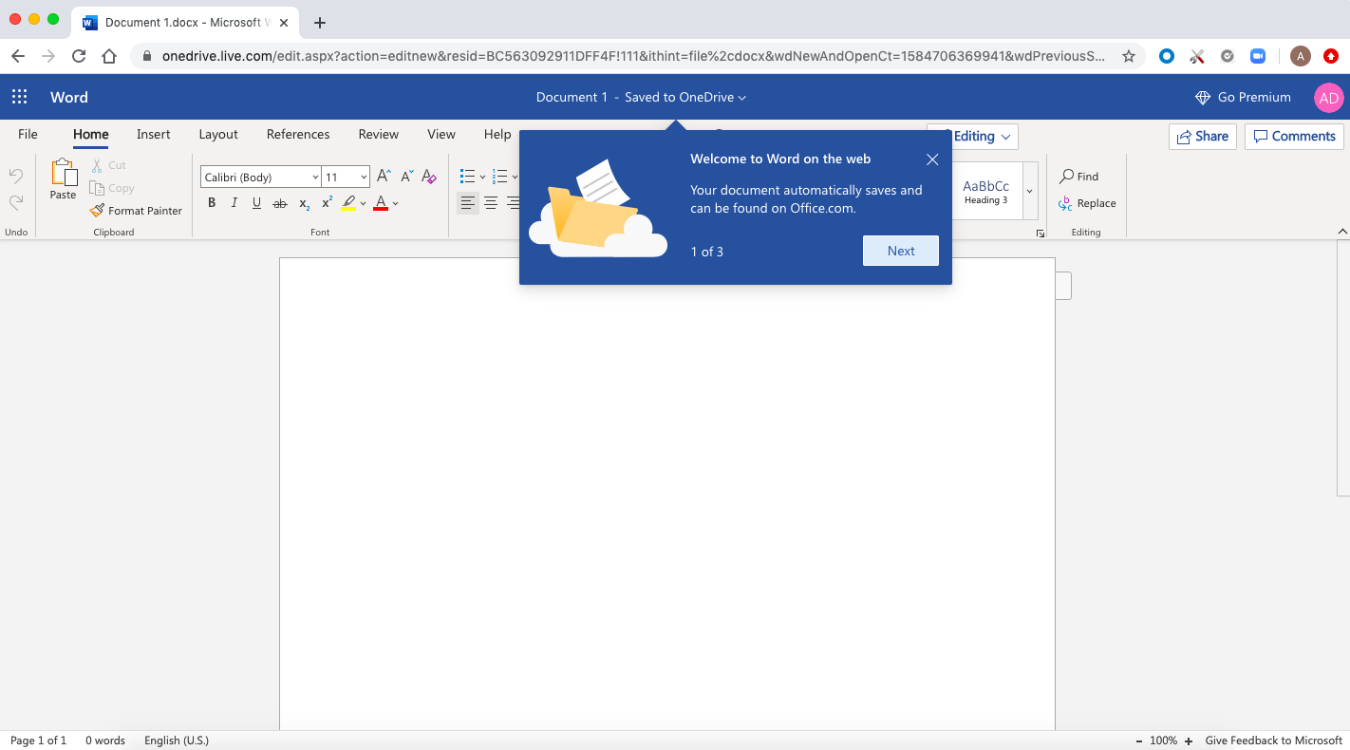
Task: Open the font name dropdown
Action: coord(314,177)
